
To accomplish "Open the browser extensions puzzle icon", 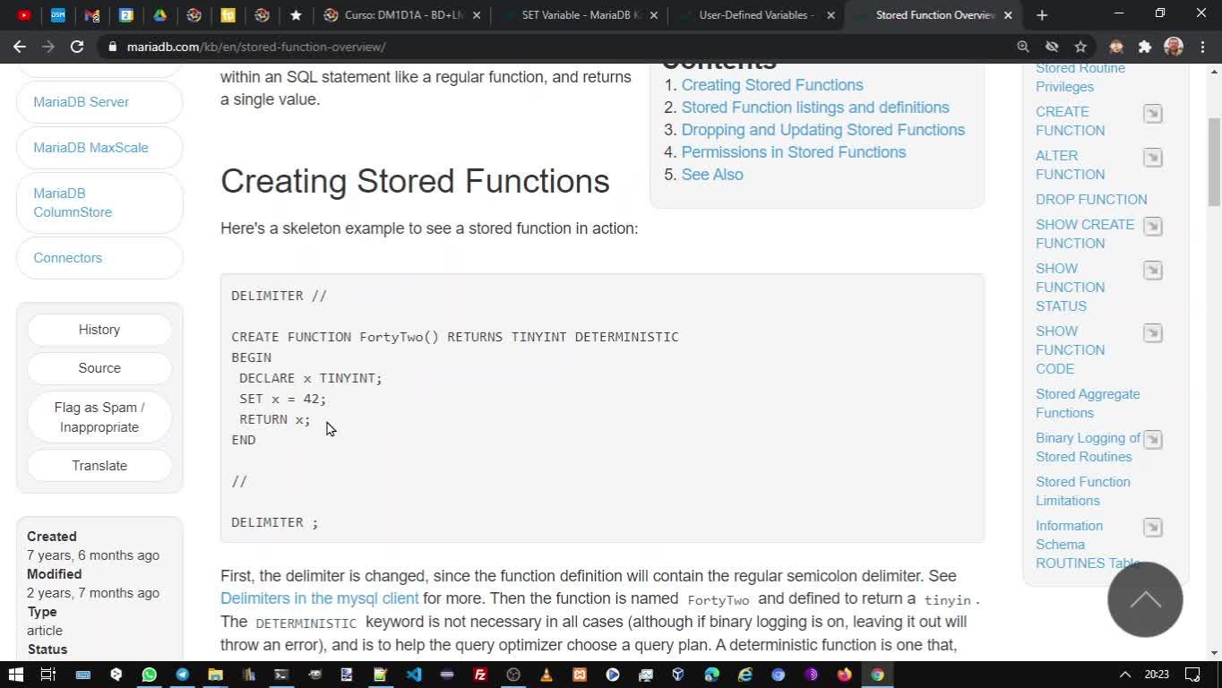I will 1144,47.
